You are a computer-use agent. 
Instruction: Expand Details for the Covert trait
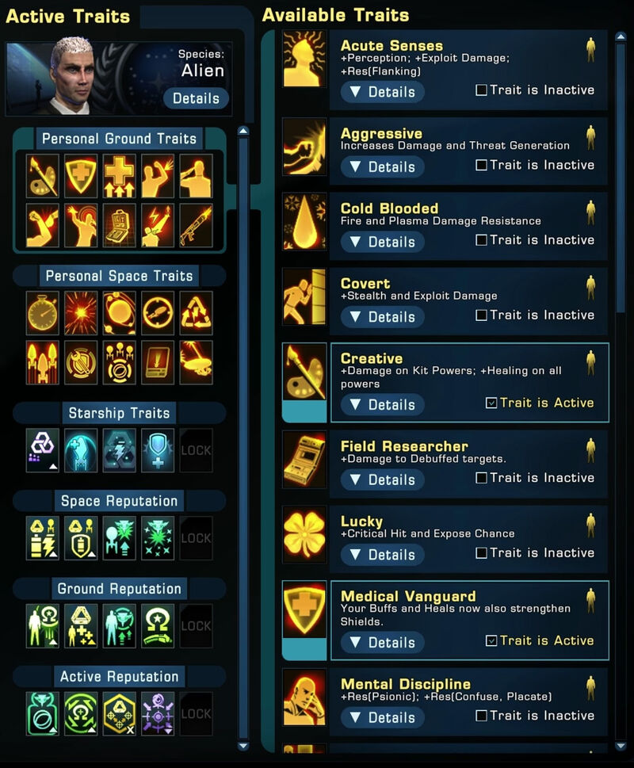tap(382, 316)
